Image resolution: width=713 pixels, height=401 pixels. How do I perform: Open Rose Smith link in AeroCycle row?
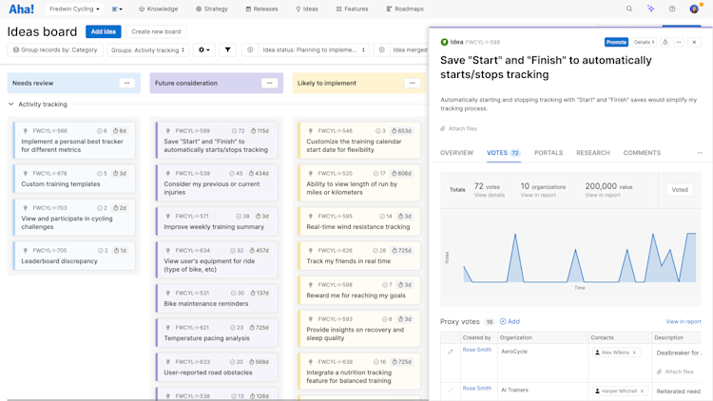coord(477,350)
